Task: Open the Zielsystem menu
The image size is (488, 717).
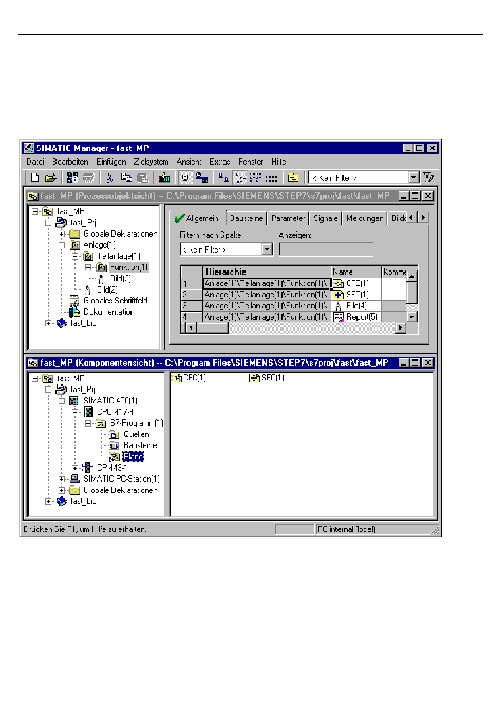Action: [x=151, y=162]
